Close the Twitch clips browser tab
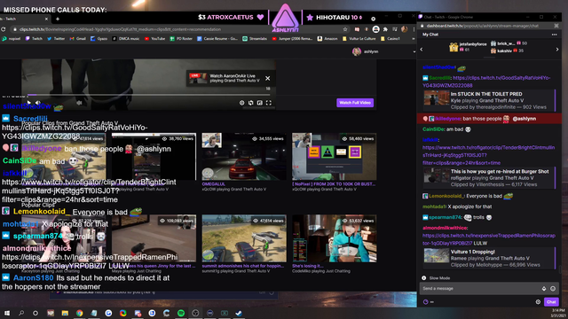Image resolution: width=568 pixels, height=319 pixels. tap(46, 19)
